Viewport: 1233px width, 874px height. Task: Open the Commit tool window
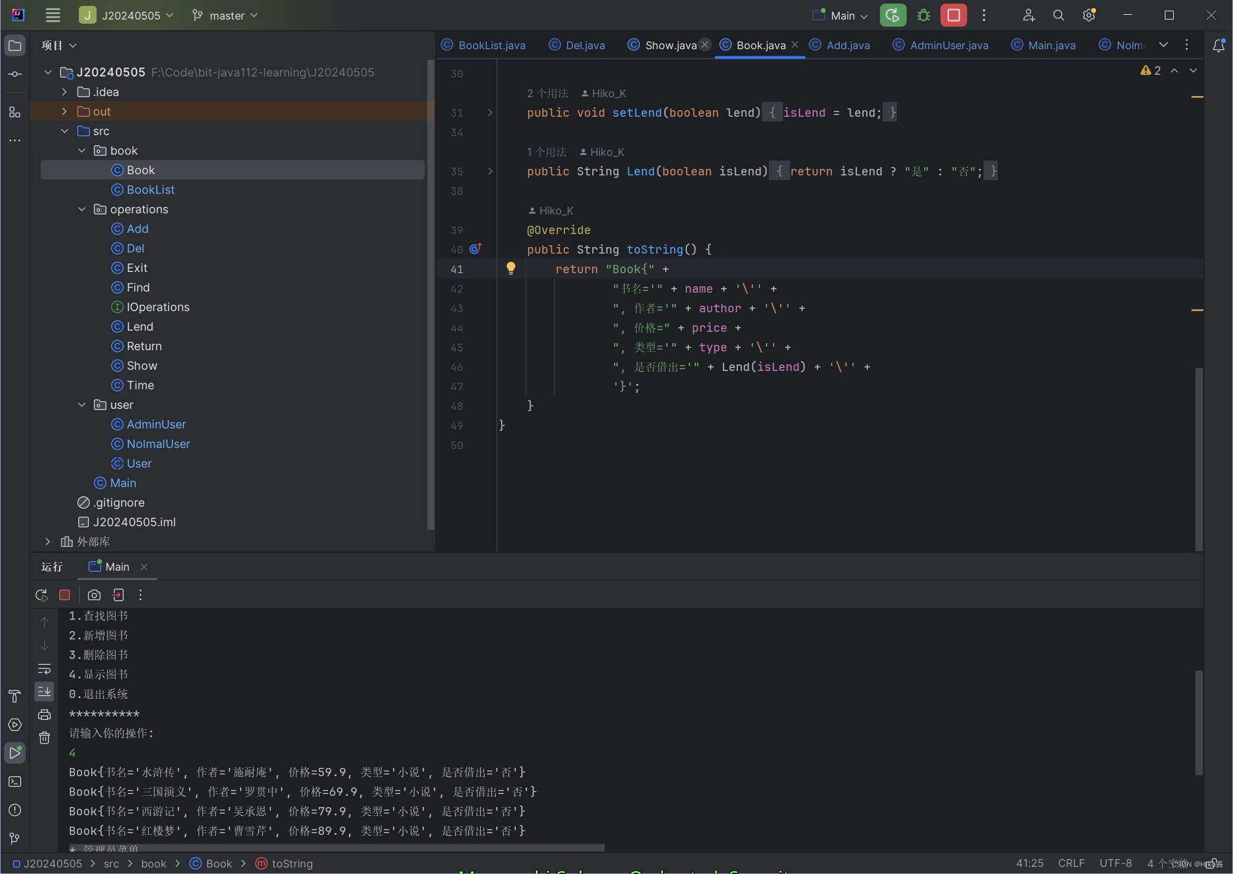pos(15,74)
